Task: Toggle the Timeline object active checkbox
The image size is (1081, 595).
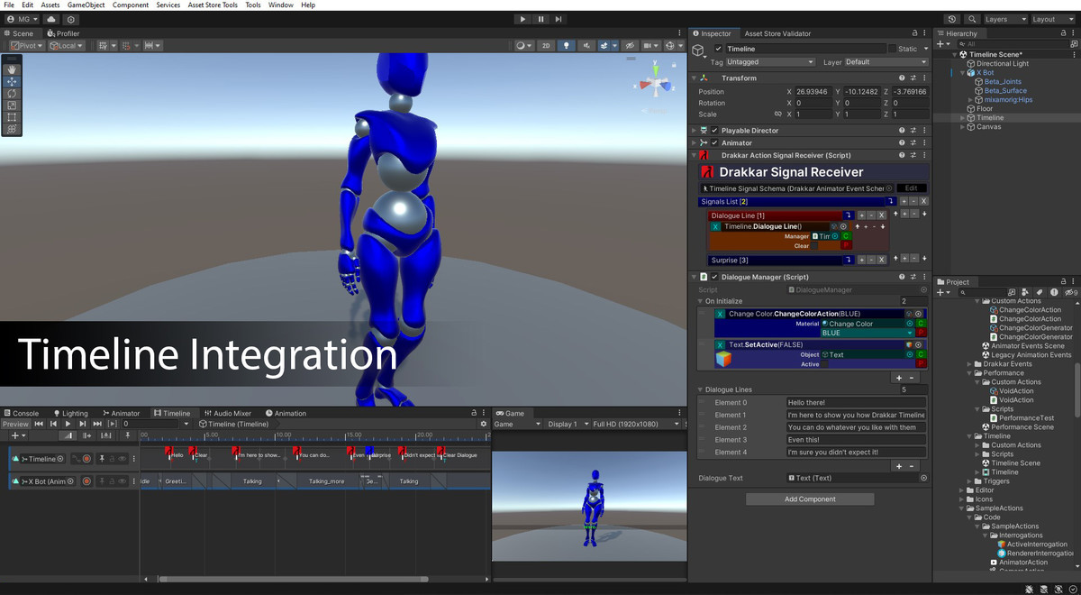Action: [718, 49]
